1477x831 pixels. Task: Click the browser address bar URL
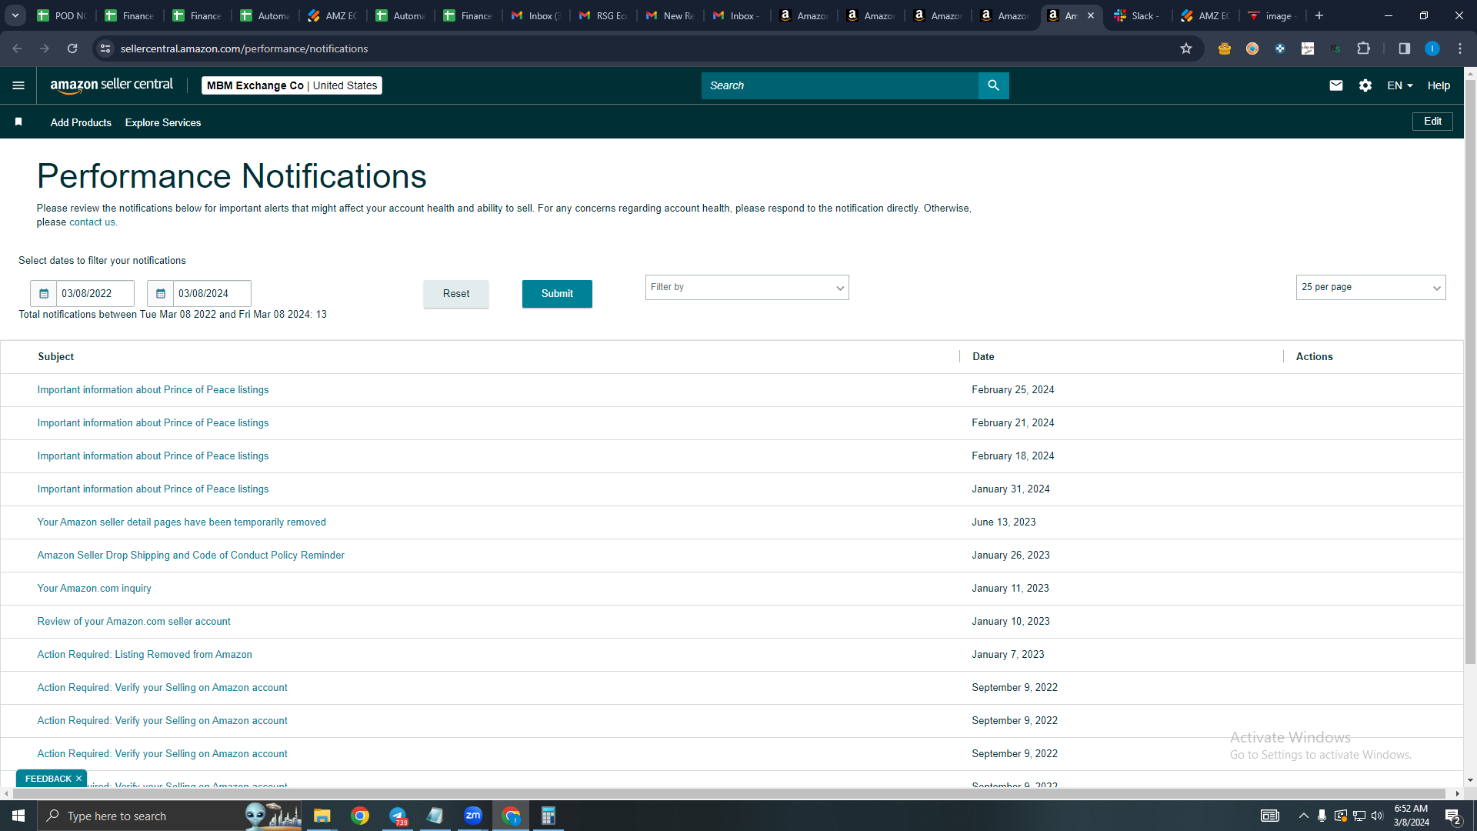click(x=244, y=48)
